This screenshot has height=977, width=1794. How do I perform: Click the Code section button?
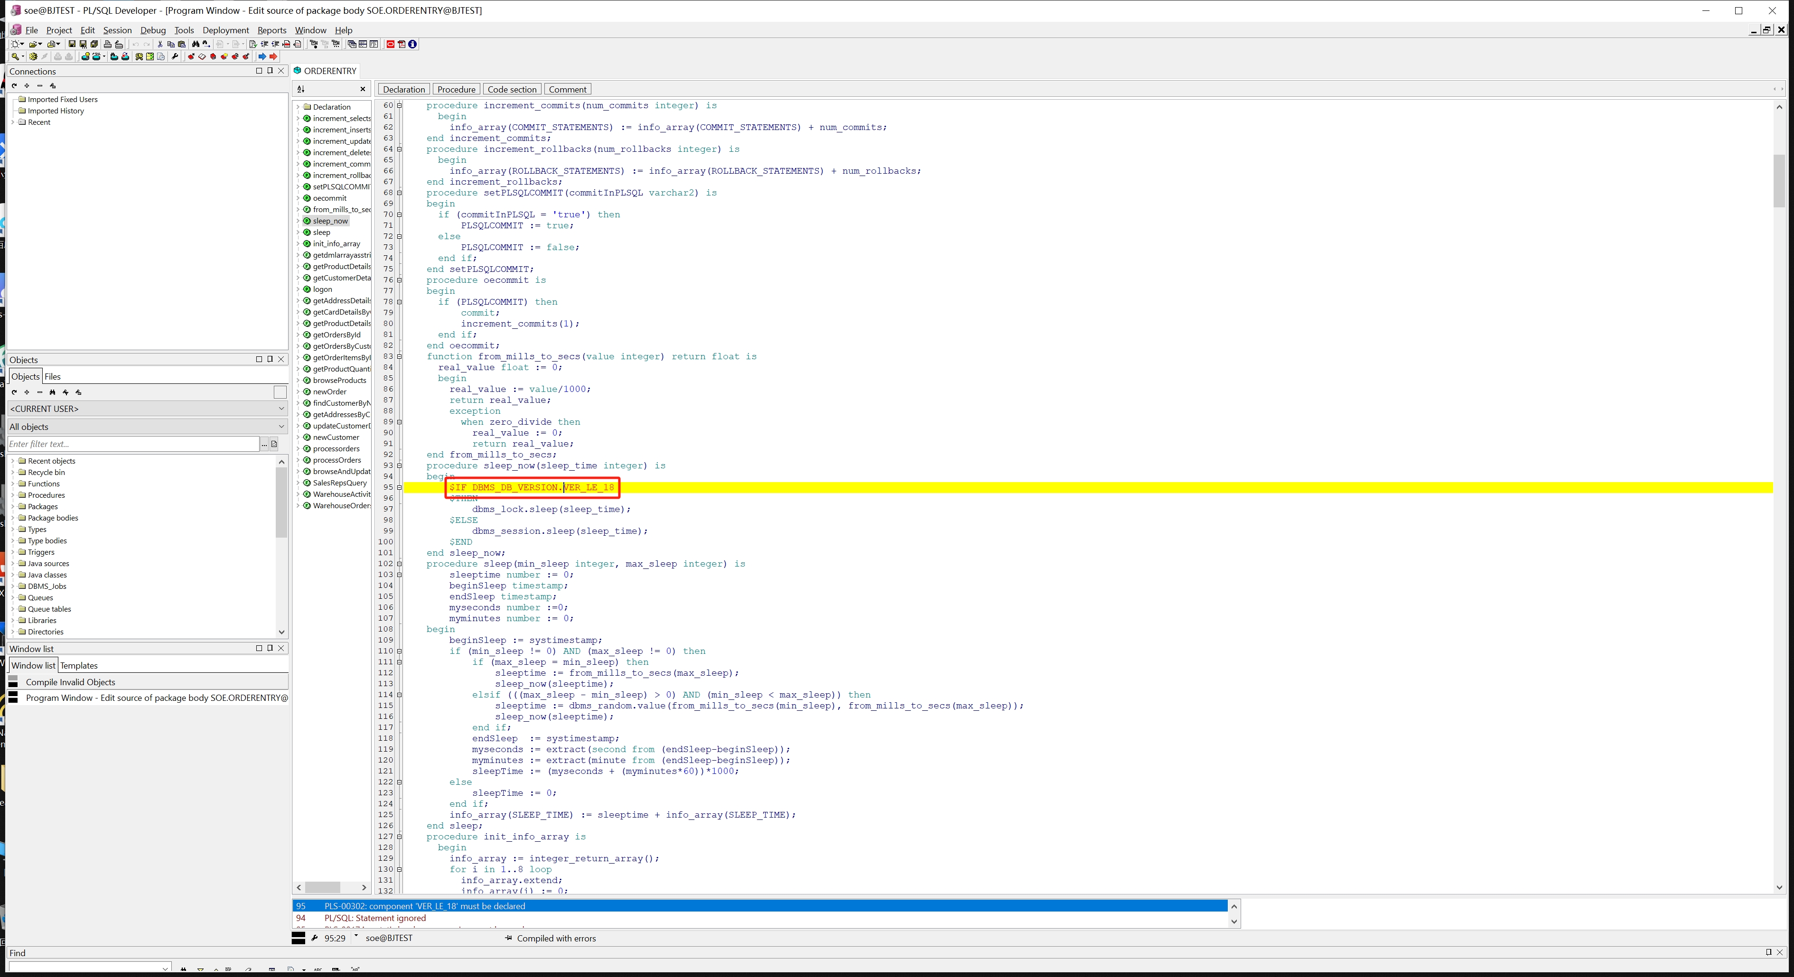point(512,89)
